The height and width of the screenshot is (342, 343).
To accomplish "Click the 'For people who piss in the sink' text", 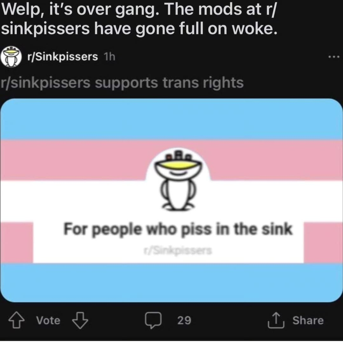I will pos(178,229).
